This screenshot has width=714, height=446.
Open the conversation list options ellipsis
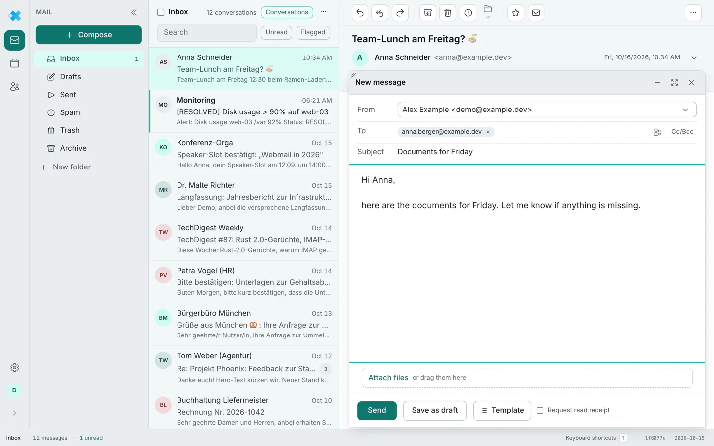click(324, 12)
